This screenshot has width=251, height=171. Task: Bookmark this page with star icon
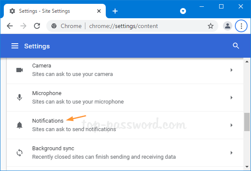pyautogui.click(x=211, y=26)
